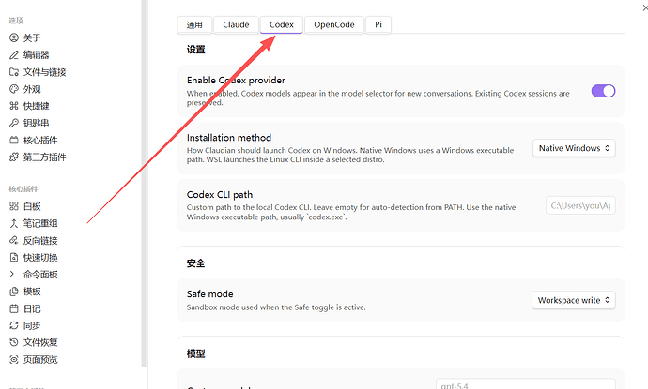Click the 安全 section heading
Image resolution: width=648 pixels, height=389 pixels.
coord(195,263)
